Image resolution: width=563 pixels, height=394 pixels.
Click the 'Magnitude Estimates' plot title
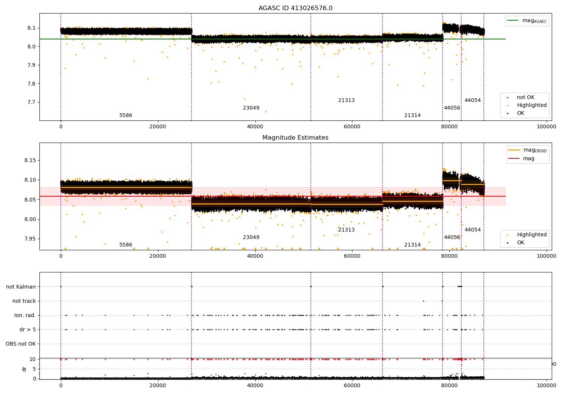pyautogui.click(x=295, y=138)
